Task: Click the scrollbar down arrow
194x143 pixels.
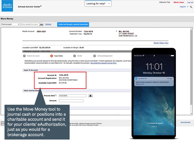Action: click(191, 113)
